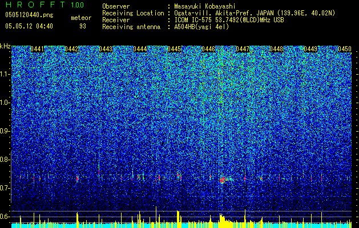359x228 pixels.
Task: Click the date 05.05.12 04:40
Action: coord(29,26)
